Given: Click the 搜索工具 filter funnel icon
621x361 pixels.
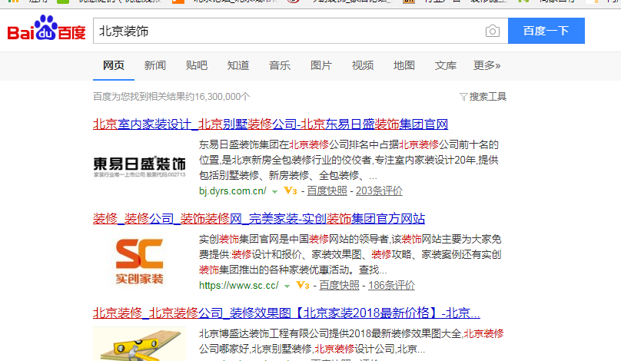Looking at the screenshot, I should 463,97.
